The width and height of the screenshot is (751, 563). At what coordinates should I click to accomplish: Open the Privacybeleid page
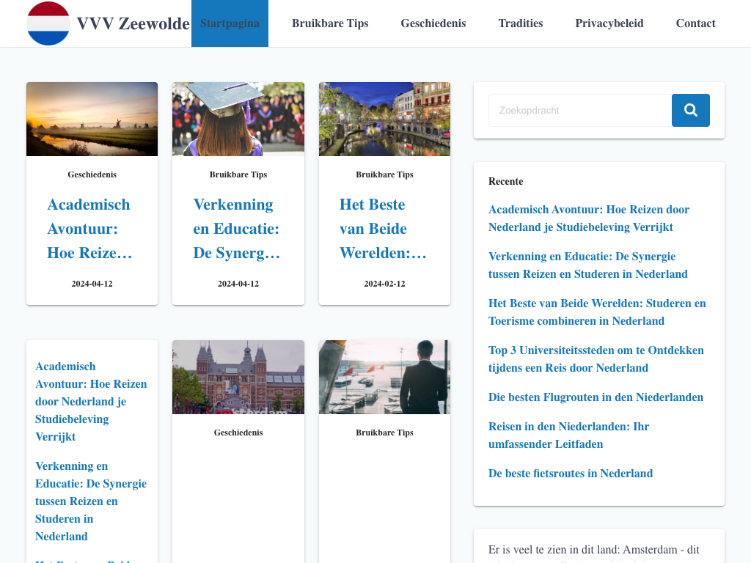(x=609, y=23)
